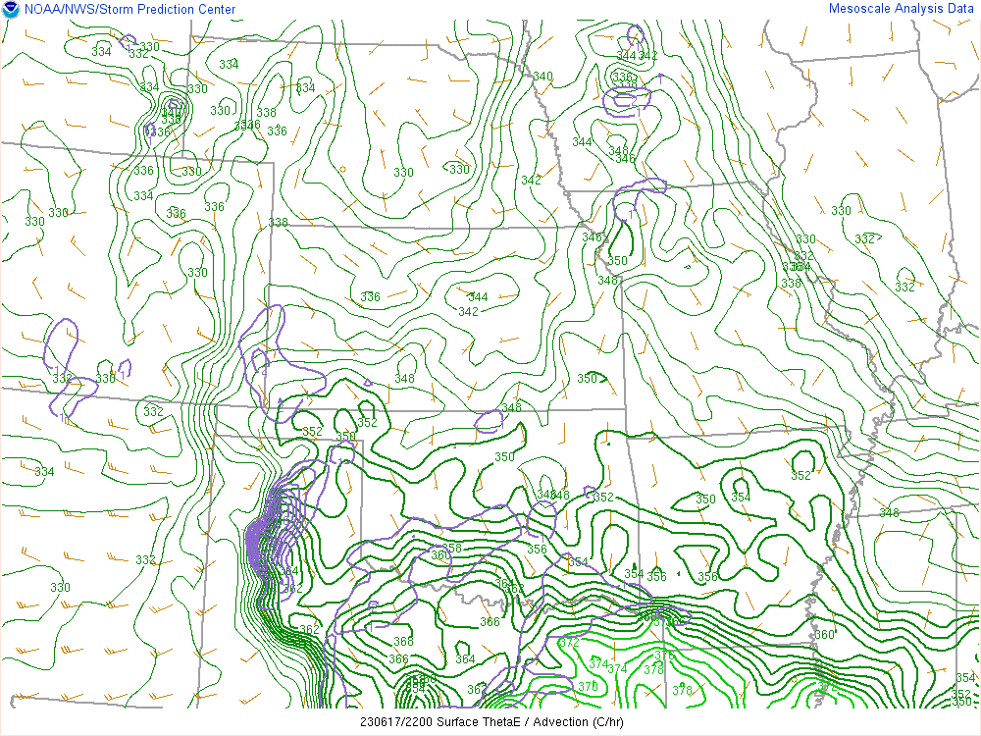Image resolution: width=981 pixels, height=736 pixels.
Task: Select the 344 label stacked above 342
Action: tap(478, 297)
